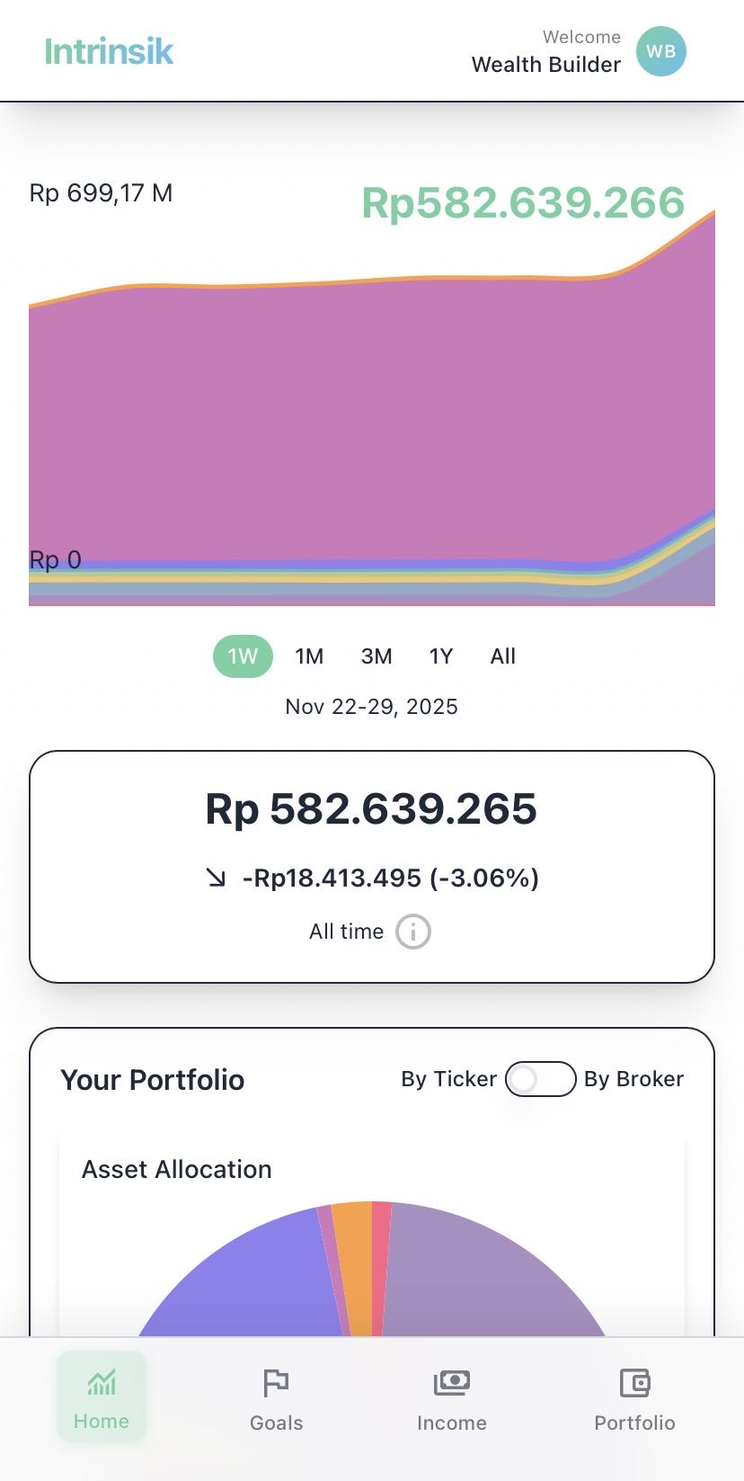The height and width of the screenshot is (1481, 744).
Task: Tap the Home chart icon
Action: 102,1382
